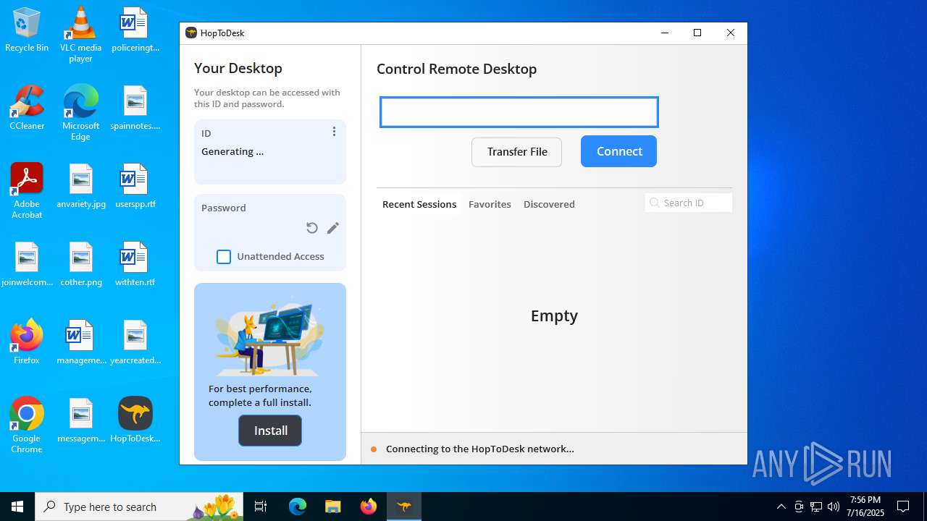Open the Windows Start menu
Image resolution: width=927 pixels, height=521 pixels.
[17, 507]
